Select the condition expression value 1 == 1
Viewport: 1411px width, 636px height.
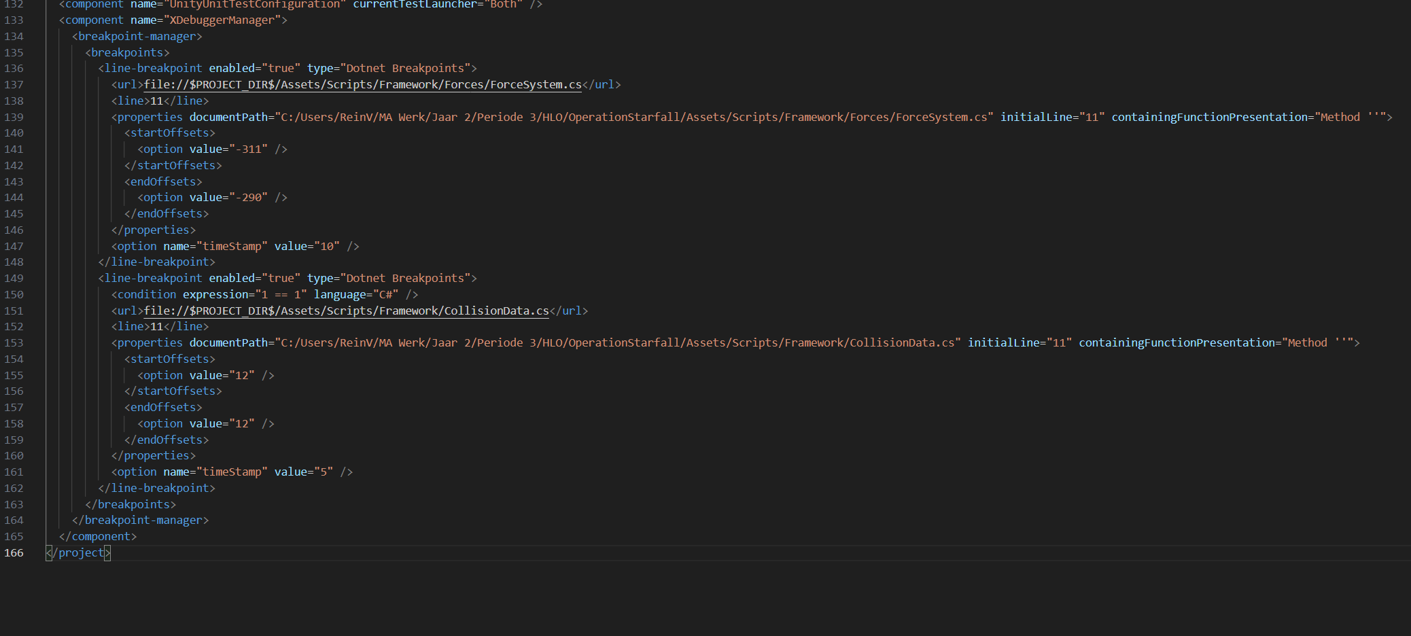[x=281, y=294]
